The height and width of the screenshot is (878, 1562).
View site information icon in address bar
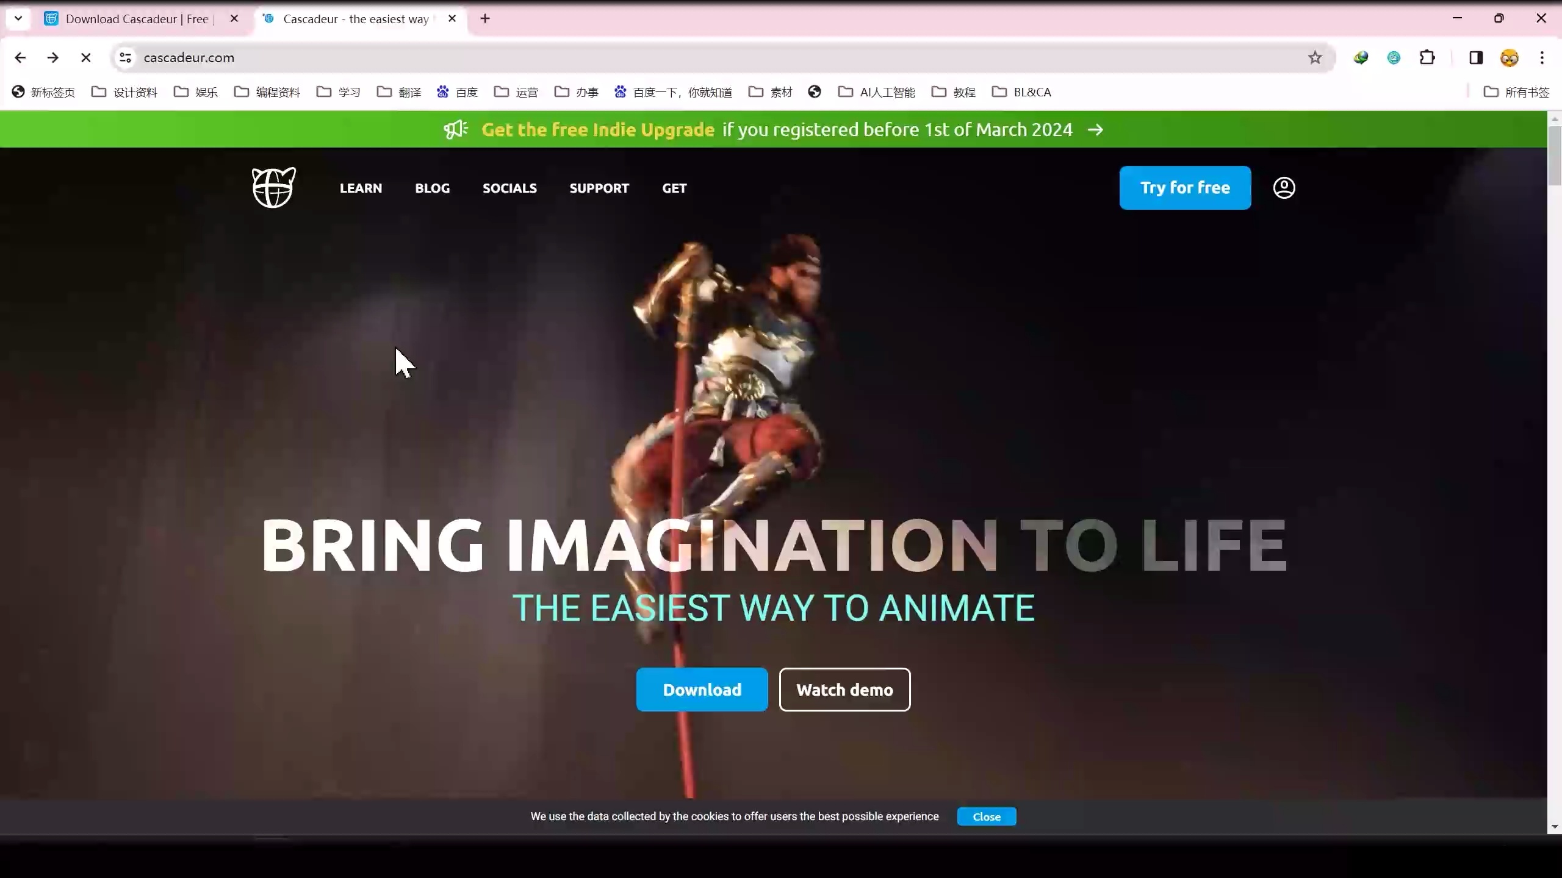[x=125, y=58]
